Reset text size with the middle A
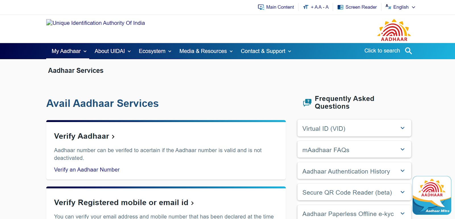This screenshot has width=455, height=219. click(x=320, y=7)
